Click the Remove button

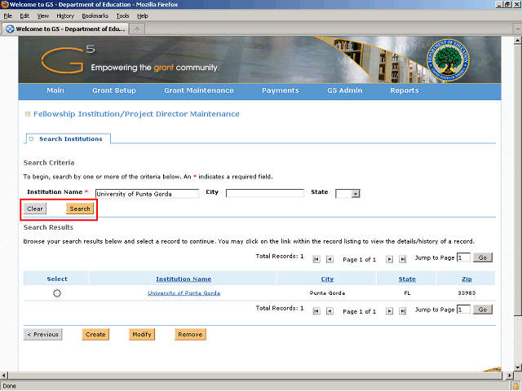190,335
